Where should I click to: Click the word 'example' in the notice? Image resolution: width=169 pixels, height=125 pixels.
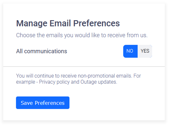click(x=26, y=82)
